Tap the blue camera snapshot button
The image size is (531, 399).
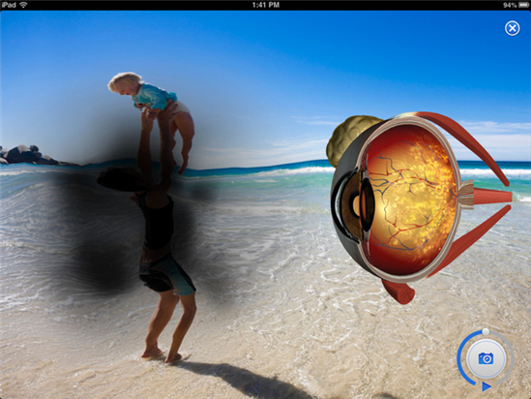click(x=486, y=358)
